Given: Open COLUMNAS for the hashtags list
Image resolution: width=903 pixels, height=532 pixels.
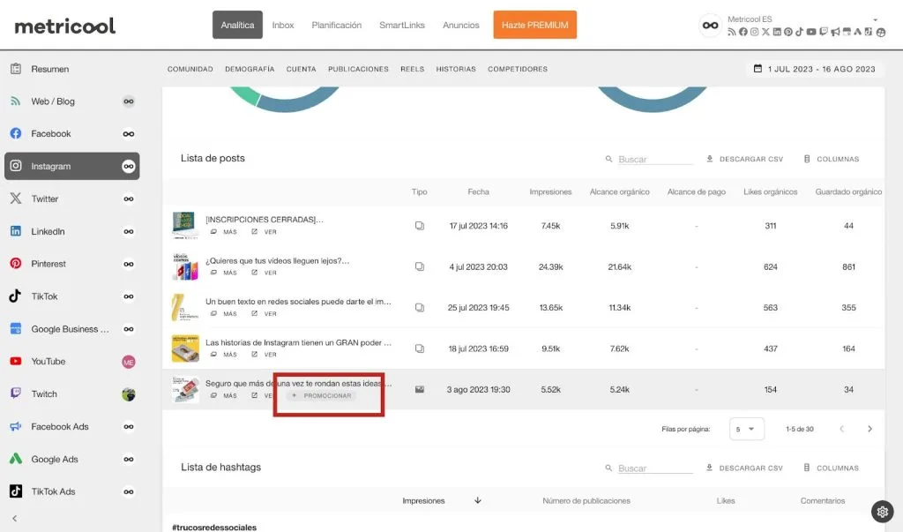Looking at the screenshot, I should click(x=831, y=468).
